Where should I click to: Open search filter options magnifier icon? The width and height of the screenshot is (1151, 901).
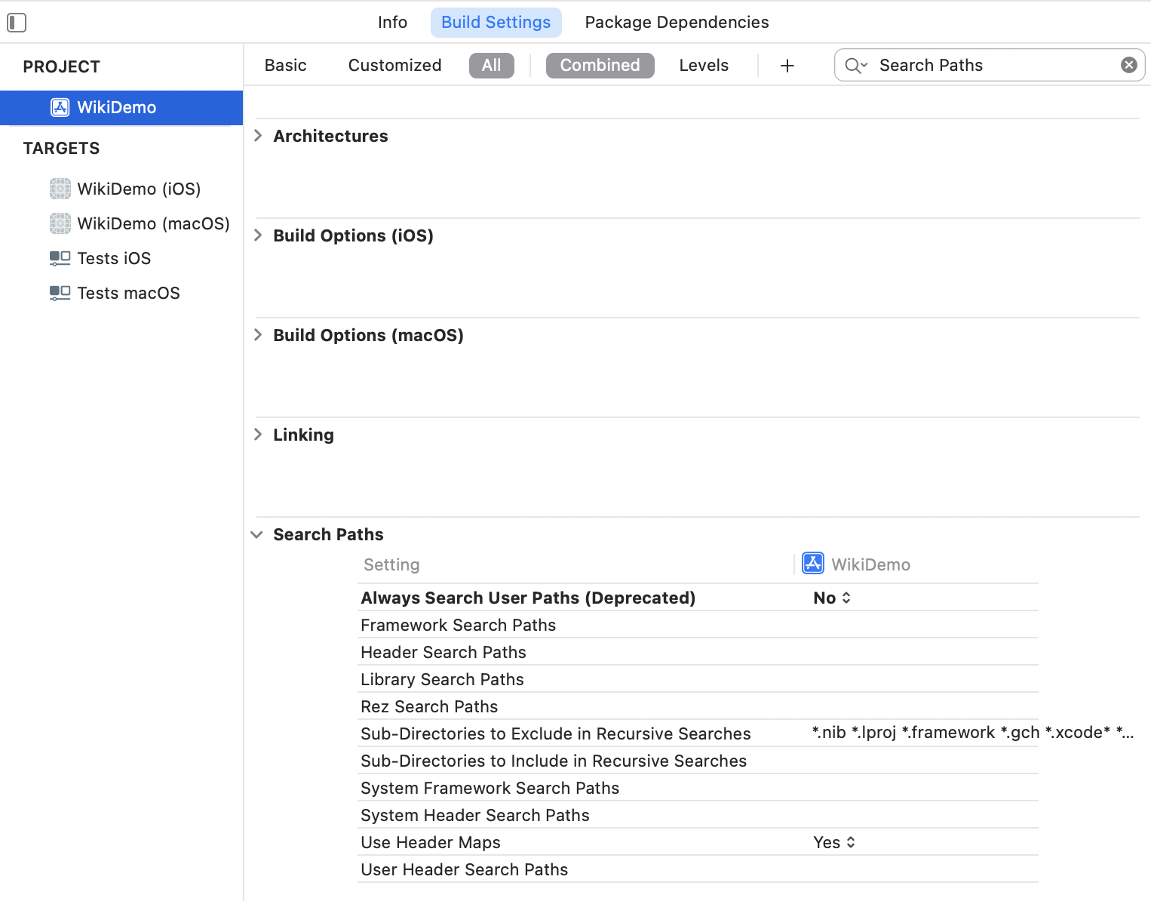(856, 66)
